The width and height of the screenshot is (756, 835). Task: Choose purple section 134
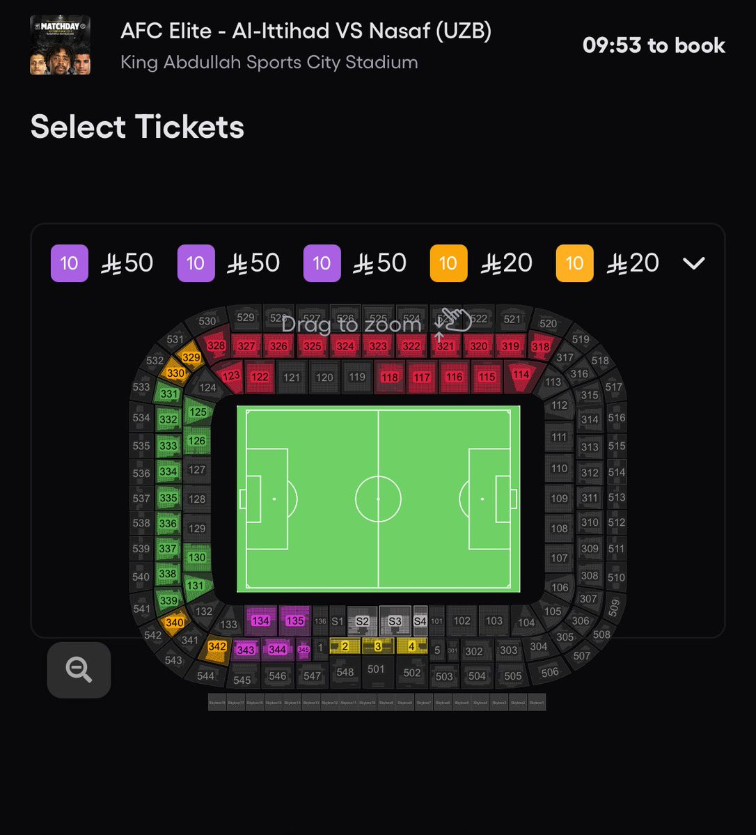click(260, 621)
